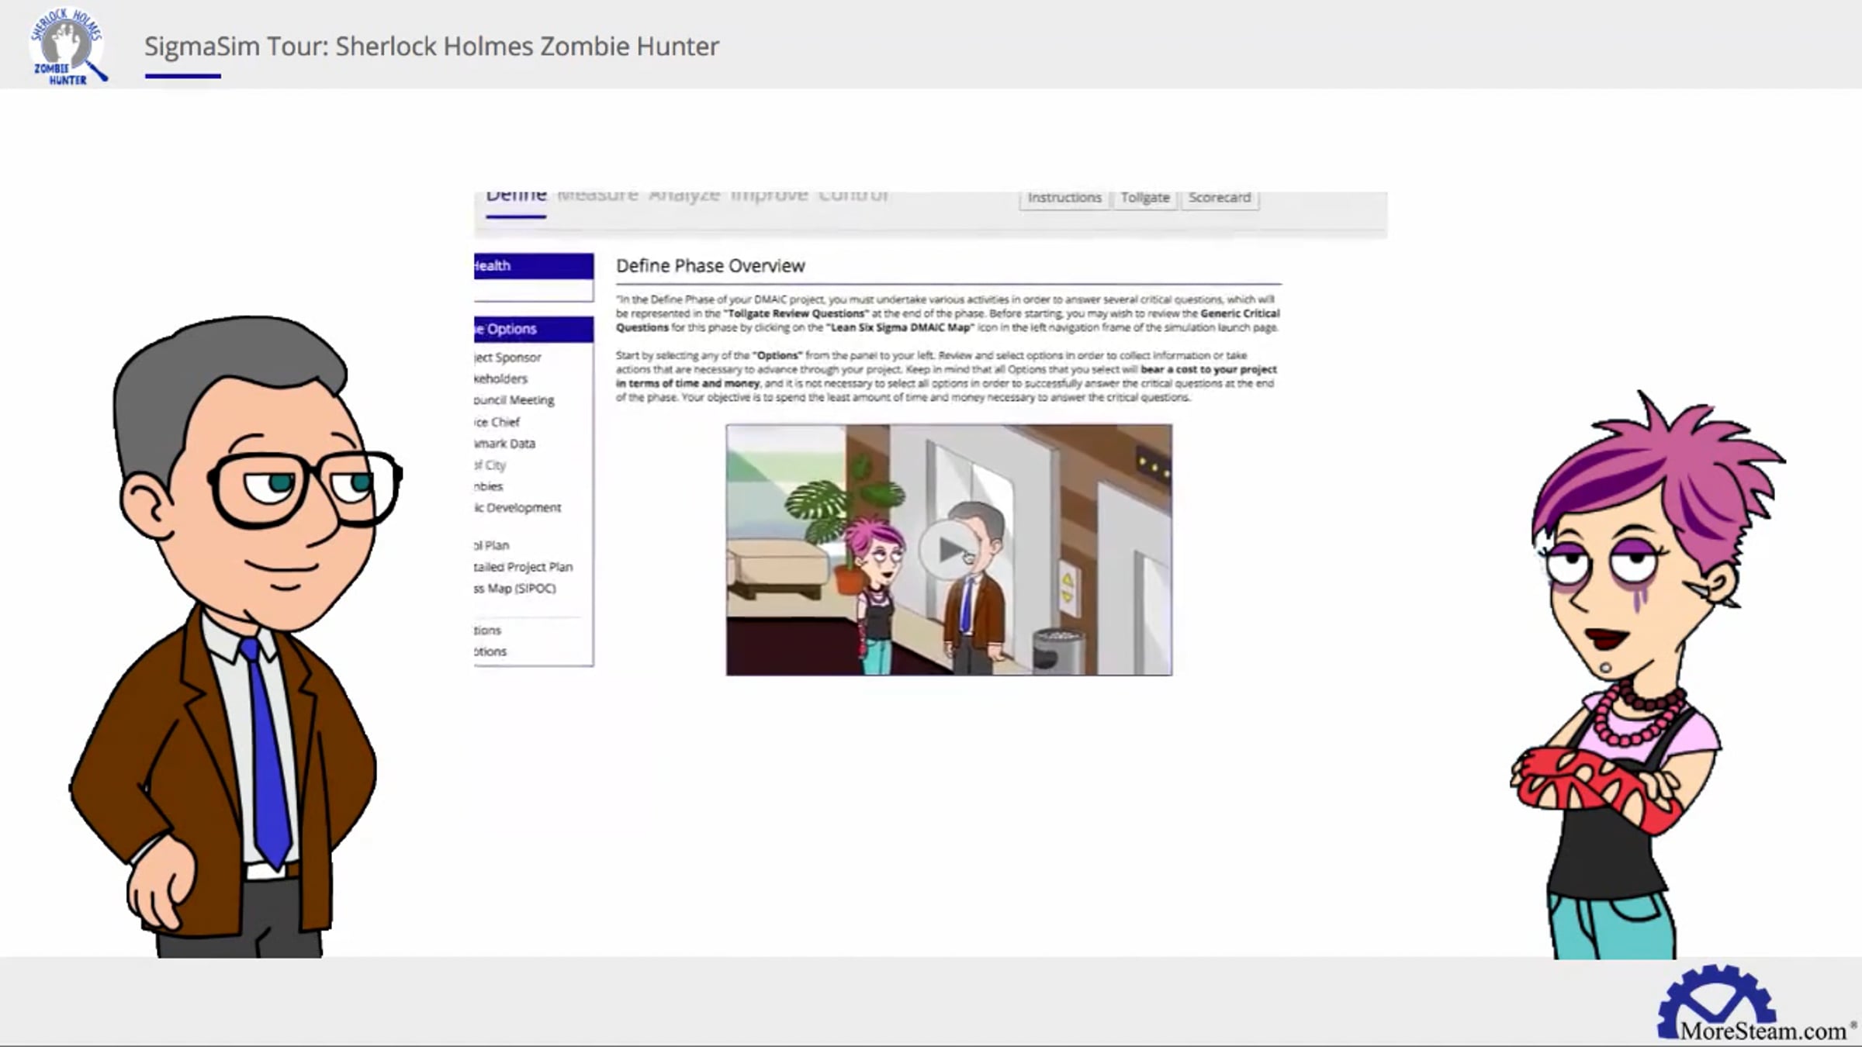Screen dimensions: 1862x1047
Task: Select the Benchmark Data option
Action: point(505,444)
